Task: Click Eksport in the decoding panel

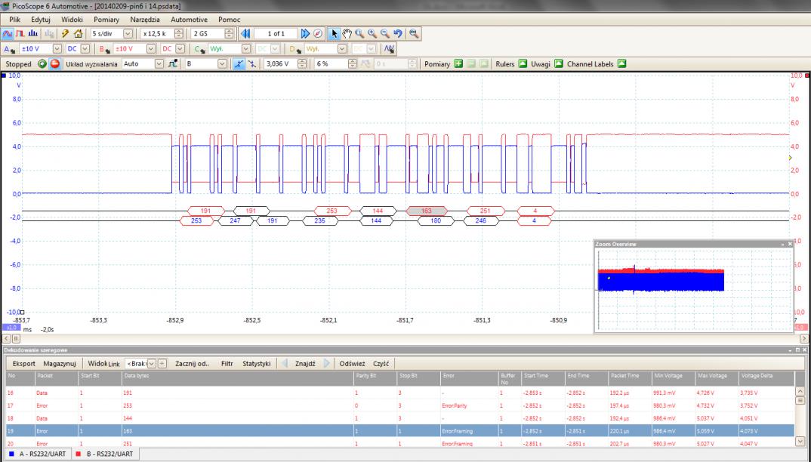Action: (x=23, y=363)
